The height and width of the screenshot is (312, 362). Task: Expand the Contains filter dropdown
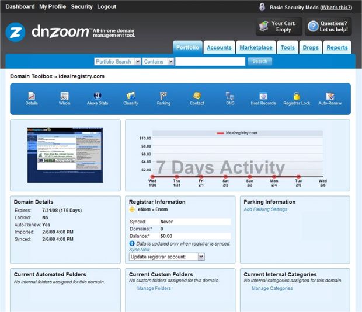point(170,62)
